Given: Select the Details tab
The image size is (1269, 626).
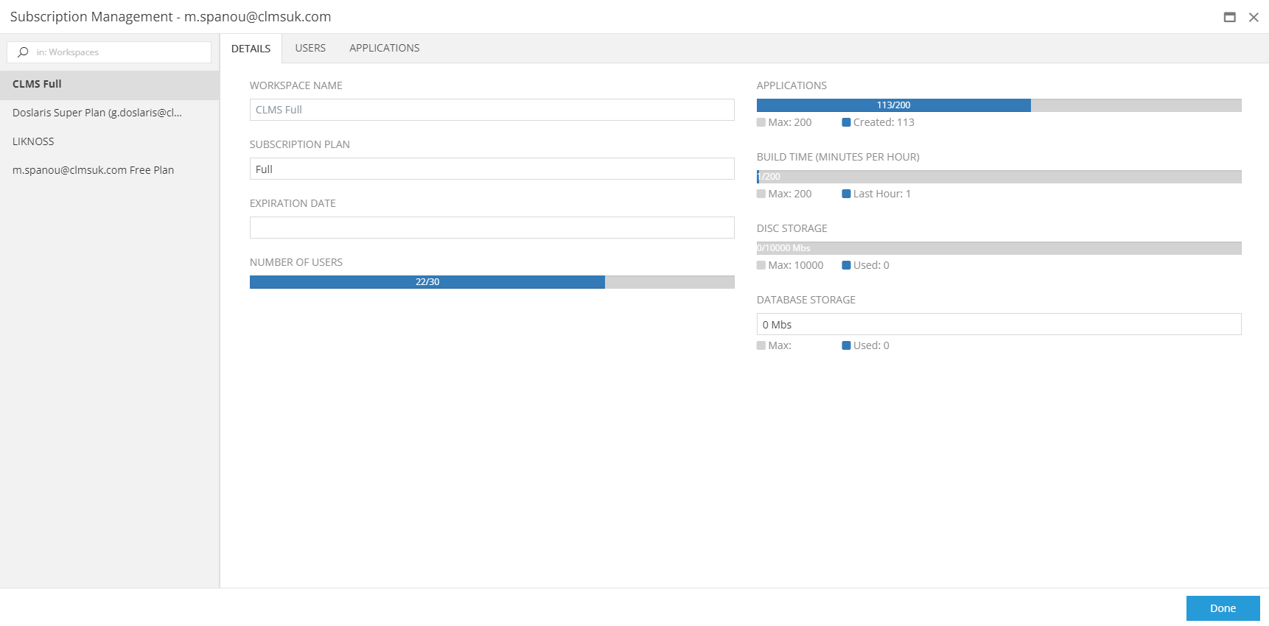Looking at the screenshot, I should [x=251, y=49].
